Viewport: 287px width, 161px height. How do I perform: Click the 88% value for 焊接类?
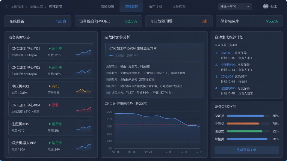[276, 139]
